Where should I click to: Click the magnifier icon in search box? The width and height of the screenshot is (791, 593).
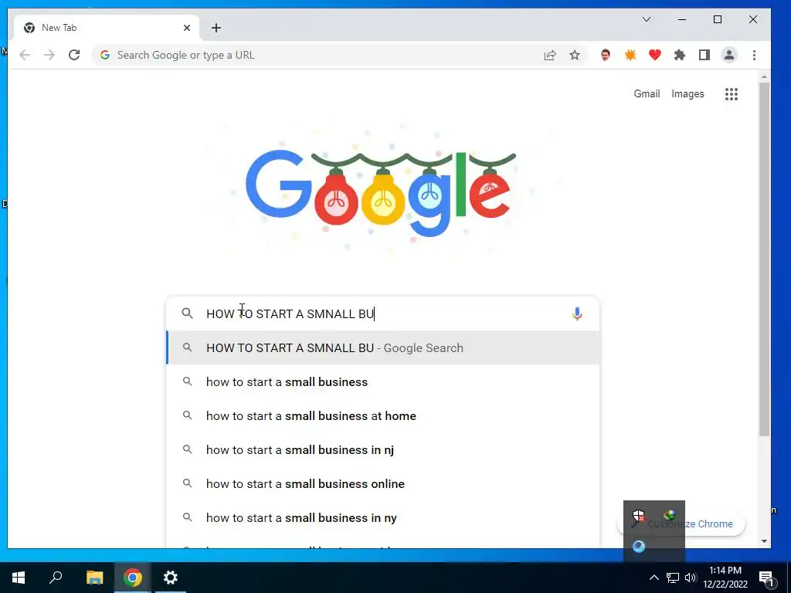(187, 313)
